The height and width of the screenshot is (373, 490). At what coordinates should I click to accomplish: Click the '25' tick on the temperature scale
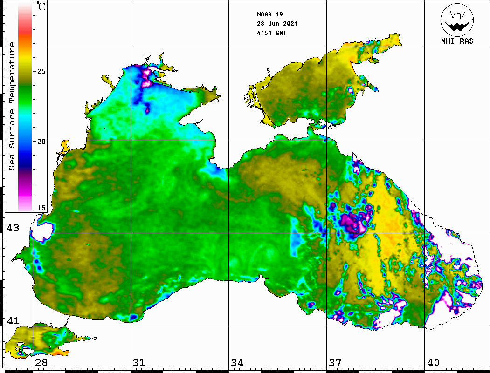[41, 71]
